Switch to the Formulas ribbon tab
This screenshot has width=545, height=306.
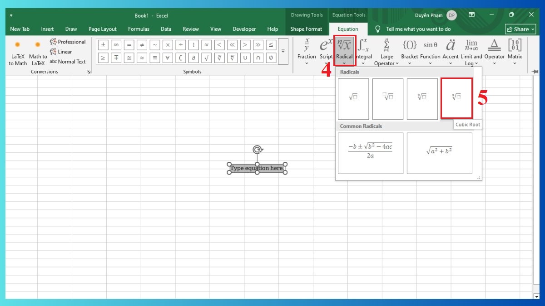139,29
